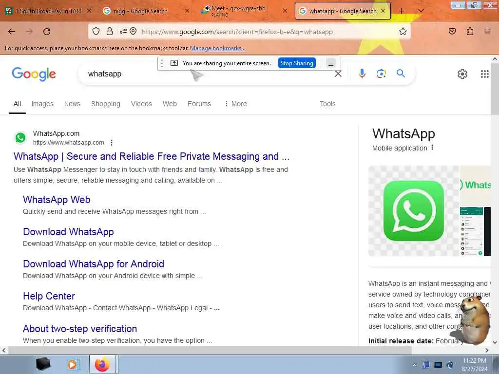
Task: Switch to the Images results tab
Action: coord(42,104)
